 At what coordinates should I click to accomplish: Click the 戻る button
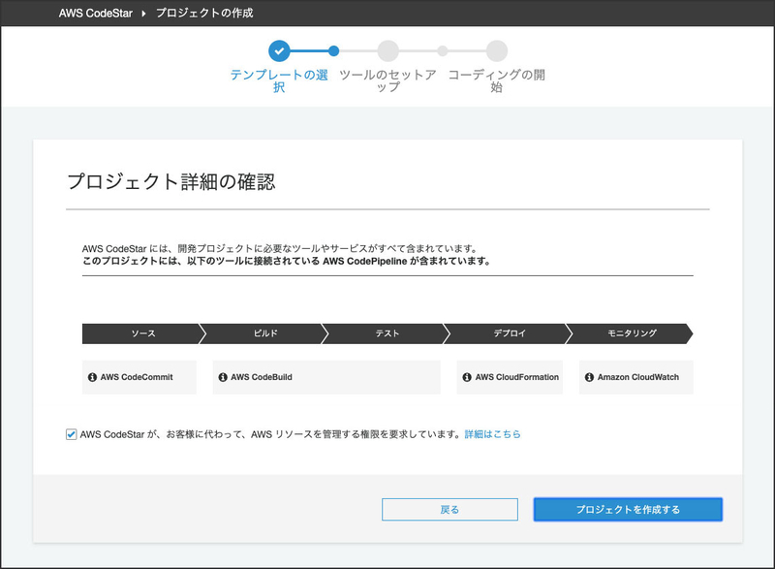click(449, 509)
